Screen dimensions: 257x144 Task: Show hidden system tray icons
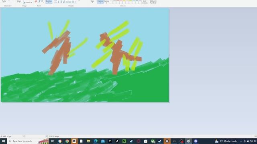(241, 141)
